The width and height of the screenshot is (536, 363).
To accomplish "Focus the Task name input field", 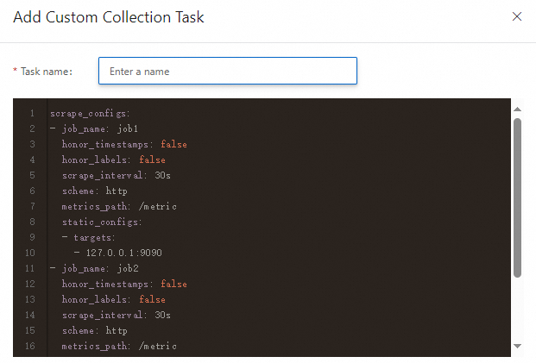I will click(x=228, y=71).
